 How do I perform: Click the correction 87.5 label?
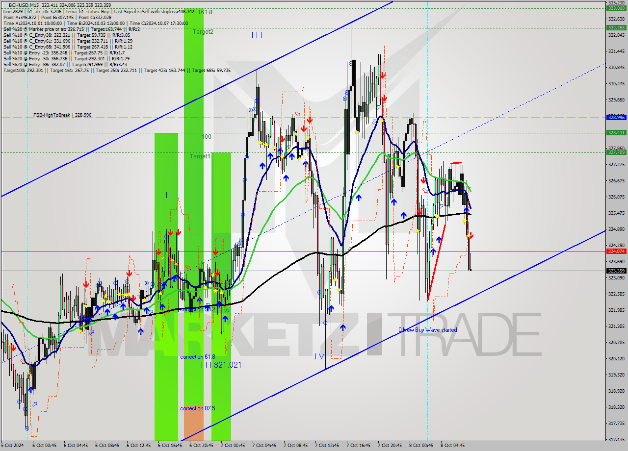pyautogui.click(x=198, y=408)
